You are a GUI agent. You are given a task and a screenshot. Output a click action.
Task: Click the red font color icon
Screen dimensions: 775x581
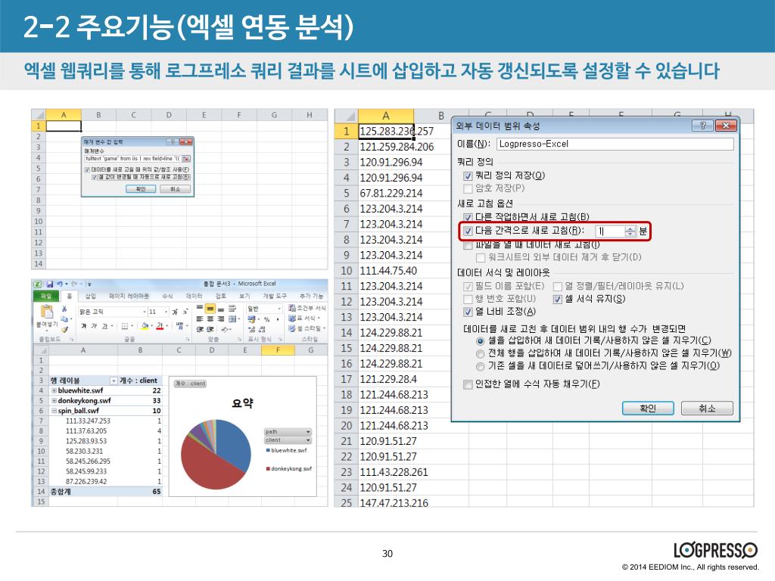coord(160,326)
